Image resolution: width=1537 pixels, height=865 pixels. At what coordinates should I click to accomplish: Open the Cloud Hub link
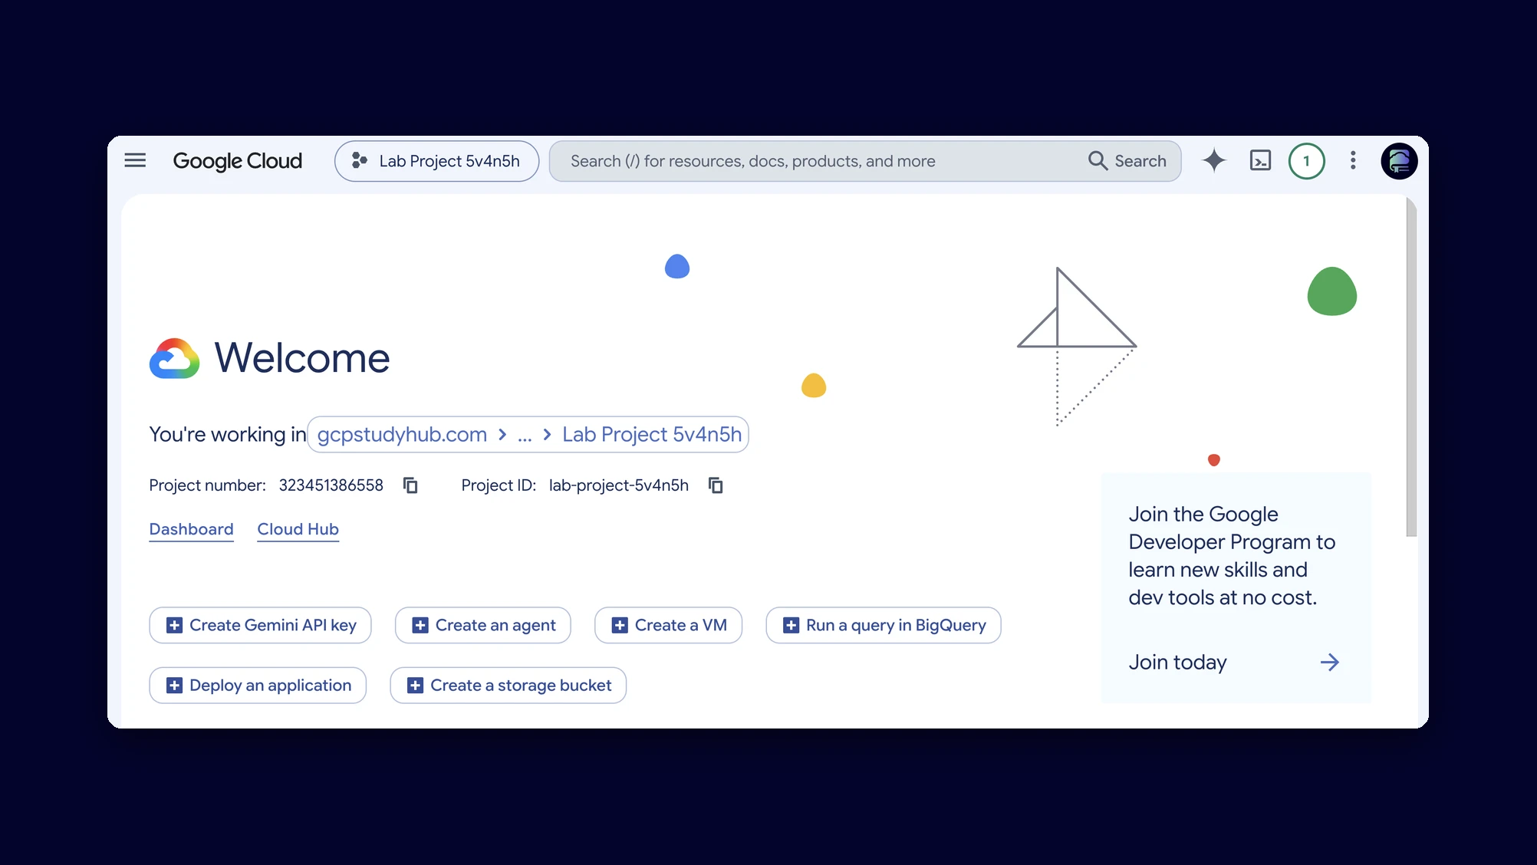(x=298, y=529)
